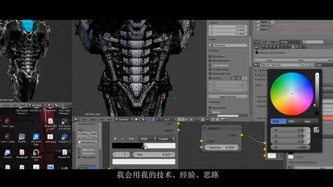
Task: Launch Hexagon 2.5 desktop shortcut
Action: coord(65,138)
